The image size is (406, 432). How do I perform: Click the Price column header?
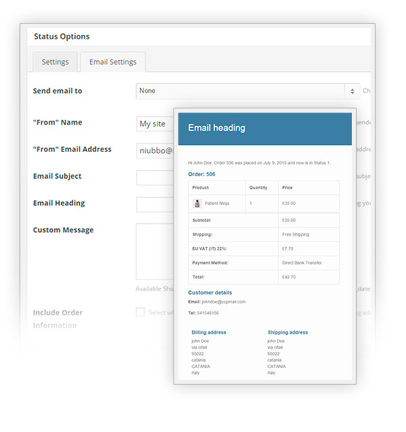point(287,188)
